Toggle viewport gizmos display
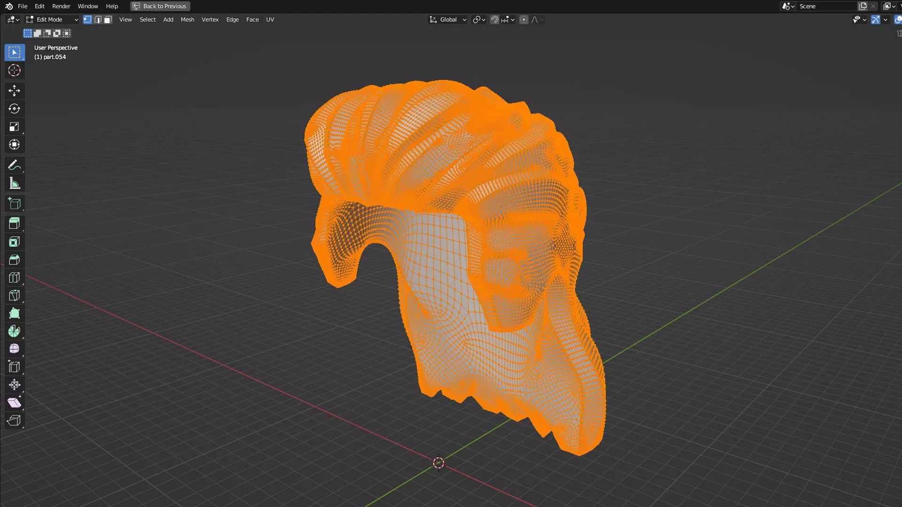Image resolution: width=902 pixels, height=507 pixels. (876, 20)
